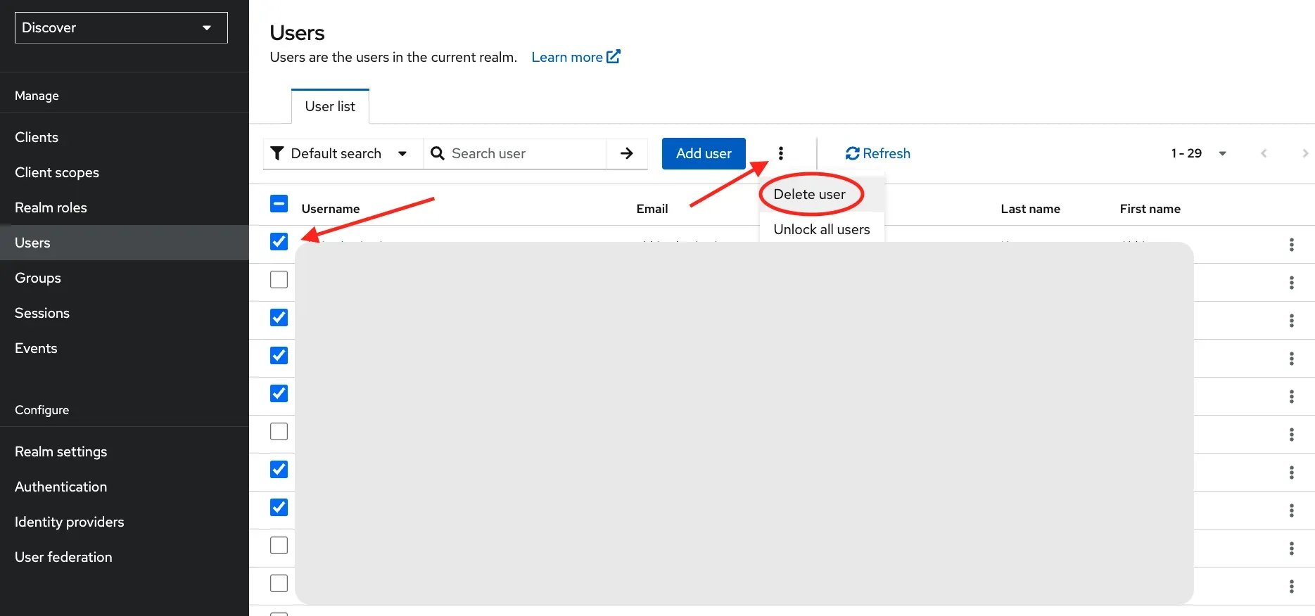
Task: Open the first user row actions kebab
Action: click(1290, 245)
